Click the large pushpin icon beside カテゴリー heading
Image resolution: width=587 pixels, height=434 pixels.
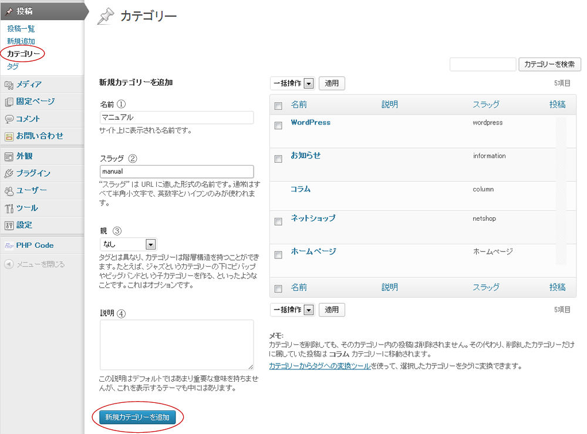point(106,16)
